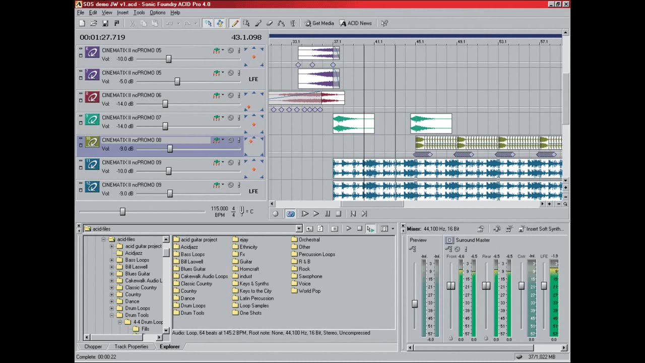The height and width of the screenshot is (363, 645).
Task: Expand the Bass Loops folder in the tree
Action: pyautogui.click(x=111, y=260)
